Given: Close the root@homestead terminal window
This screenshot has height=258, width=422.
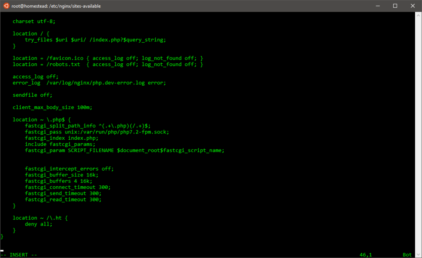Looking at the screenshot, I should click(x=413, y=6).
